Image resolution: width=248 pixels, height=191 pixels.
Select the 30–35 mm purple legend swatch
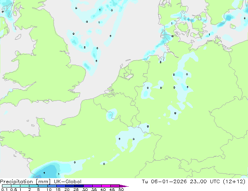[88, 186]
